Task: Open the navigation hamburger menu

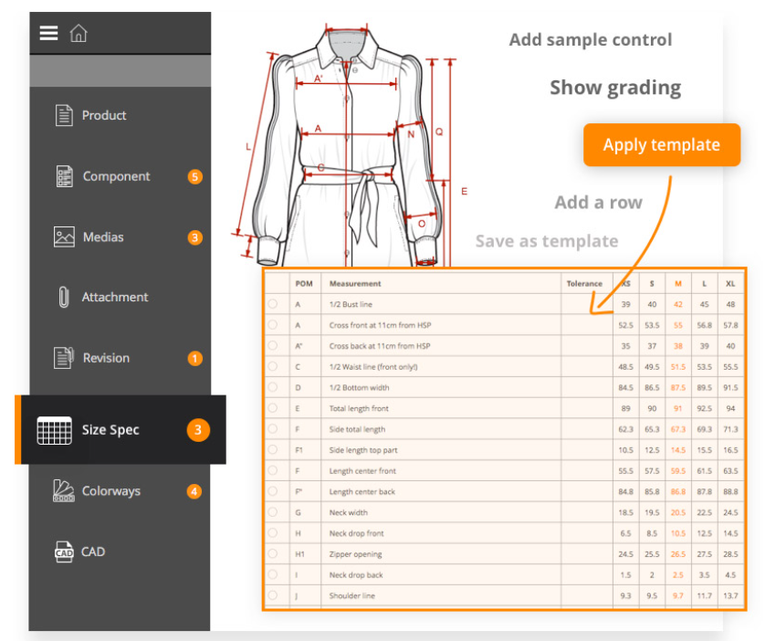Action: click(x=48, y=32)
